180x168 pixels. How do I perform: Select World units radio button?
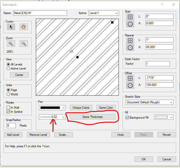[8, 94]
